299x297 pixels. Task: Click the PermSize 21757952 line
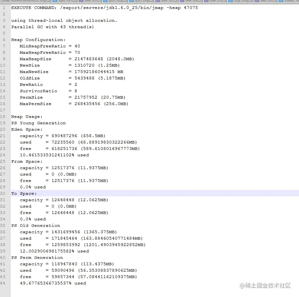tap(73, 97)
